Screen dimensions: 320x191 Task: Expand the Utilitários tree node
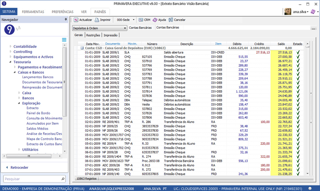[x=19, y=150]
